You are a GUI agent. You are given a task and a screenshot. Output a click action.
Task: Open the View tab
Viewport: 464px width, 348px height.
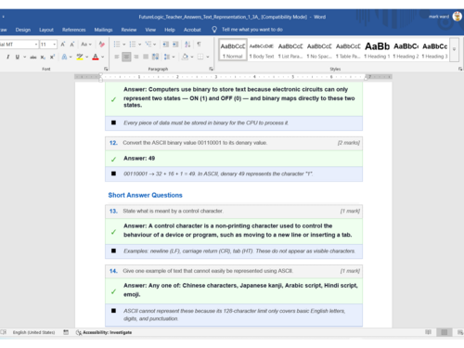pyautogui.click(x=150, y=30)
